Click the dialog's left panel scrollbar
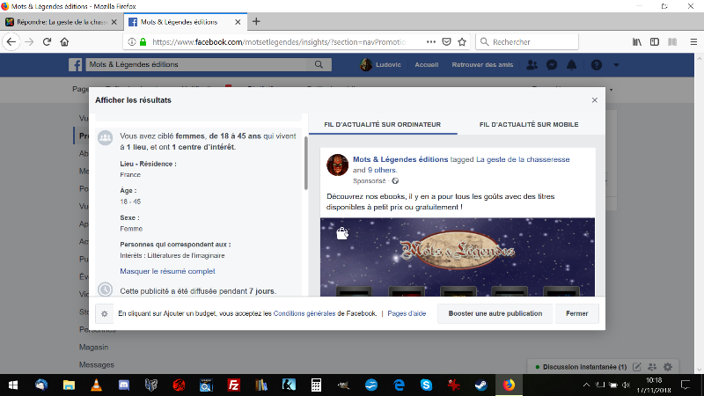This screenshot has height=396, width=704. pyautogui.click(x=305, y=163)
